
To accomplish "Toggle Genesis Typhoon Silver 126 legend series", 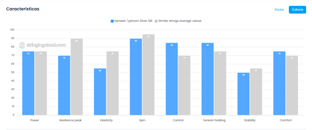I will click(133, 21).
